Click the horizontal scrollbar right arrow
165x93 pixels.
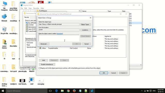pos(141,65)
